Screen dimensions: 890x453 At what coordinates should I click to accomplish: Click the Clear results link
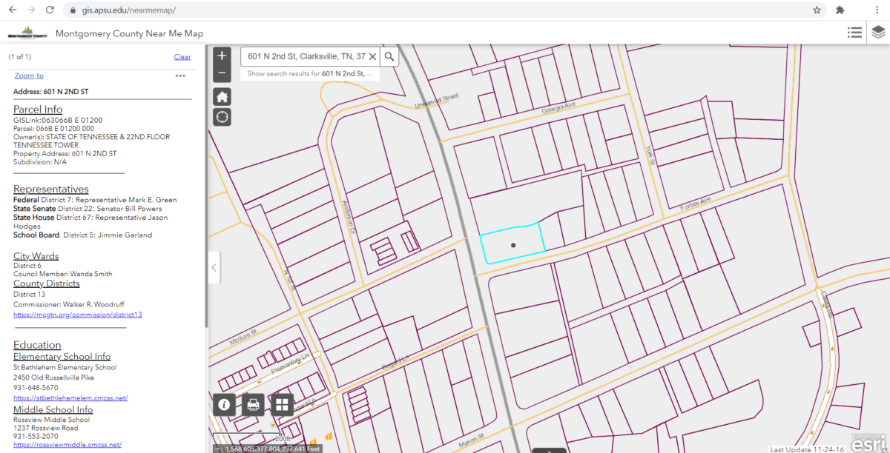pos(182,57)
